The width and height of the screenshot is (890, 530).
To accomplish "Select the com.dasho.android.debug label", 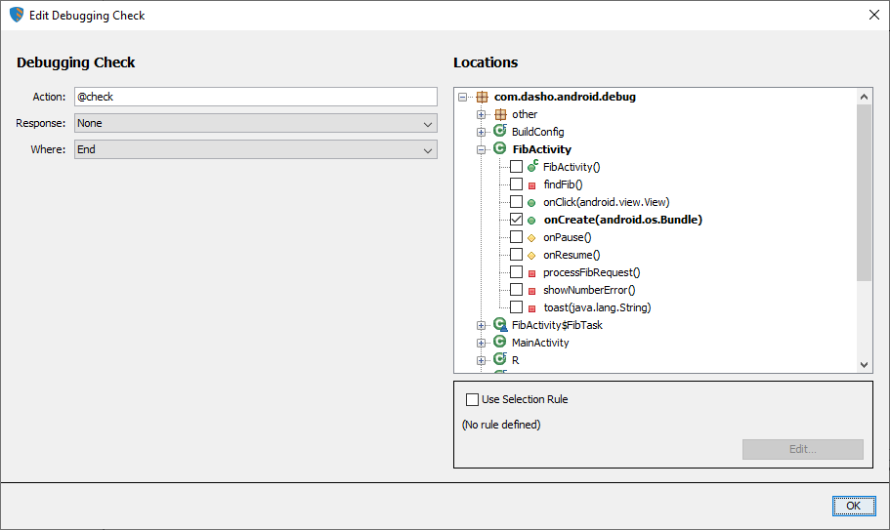I will [565, 97].
